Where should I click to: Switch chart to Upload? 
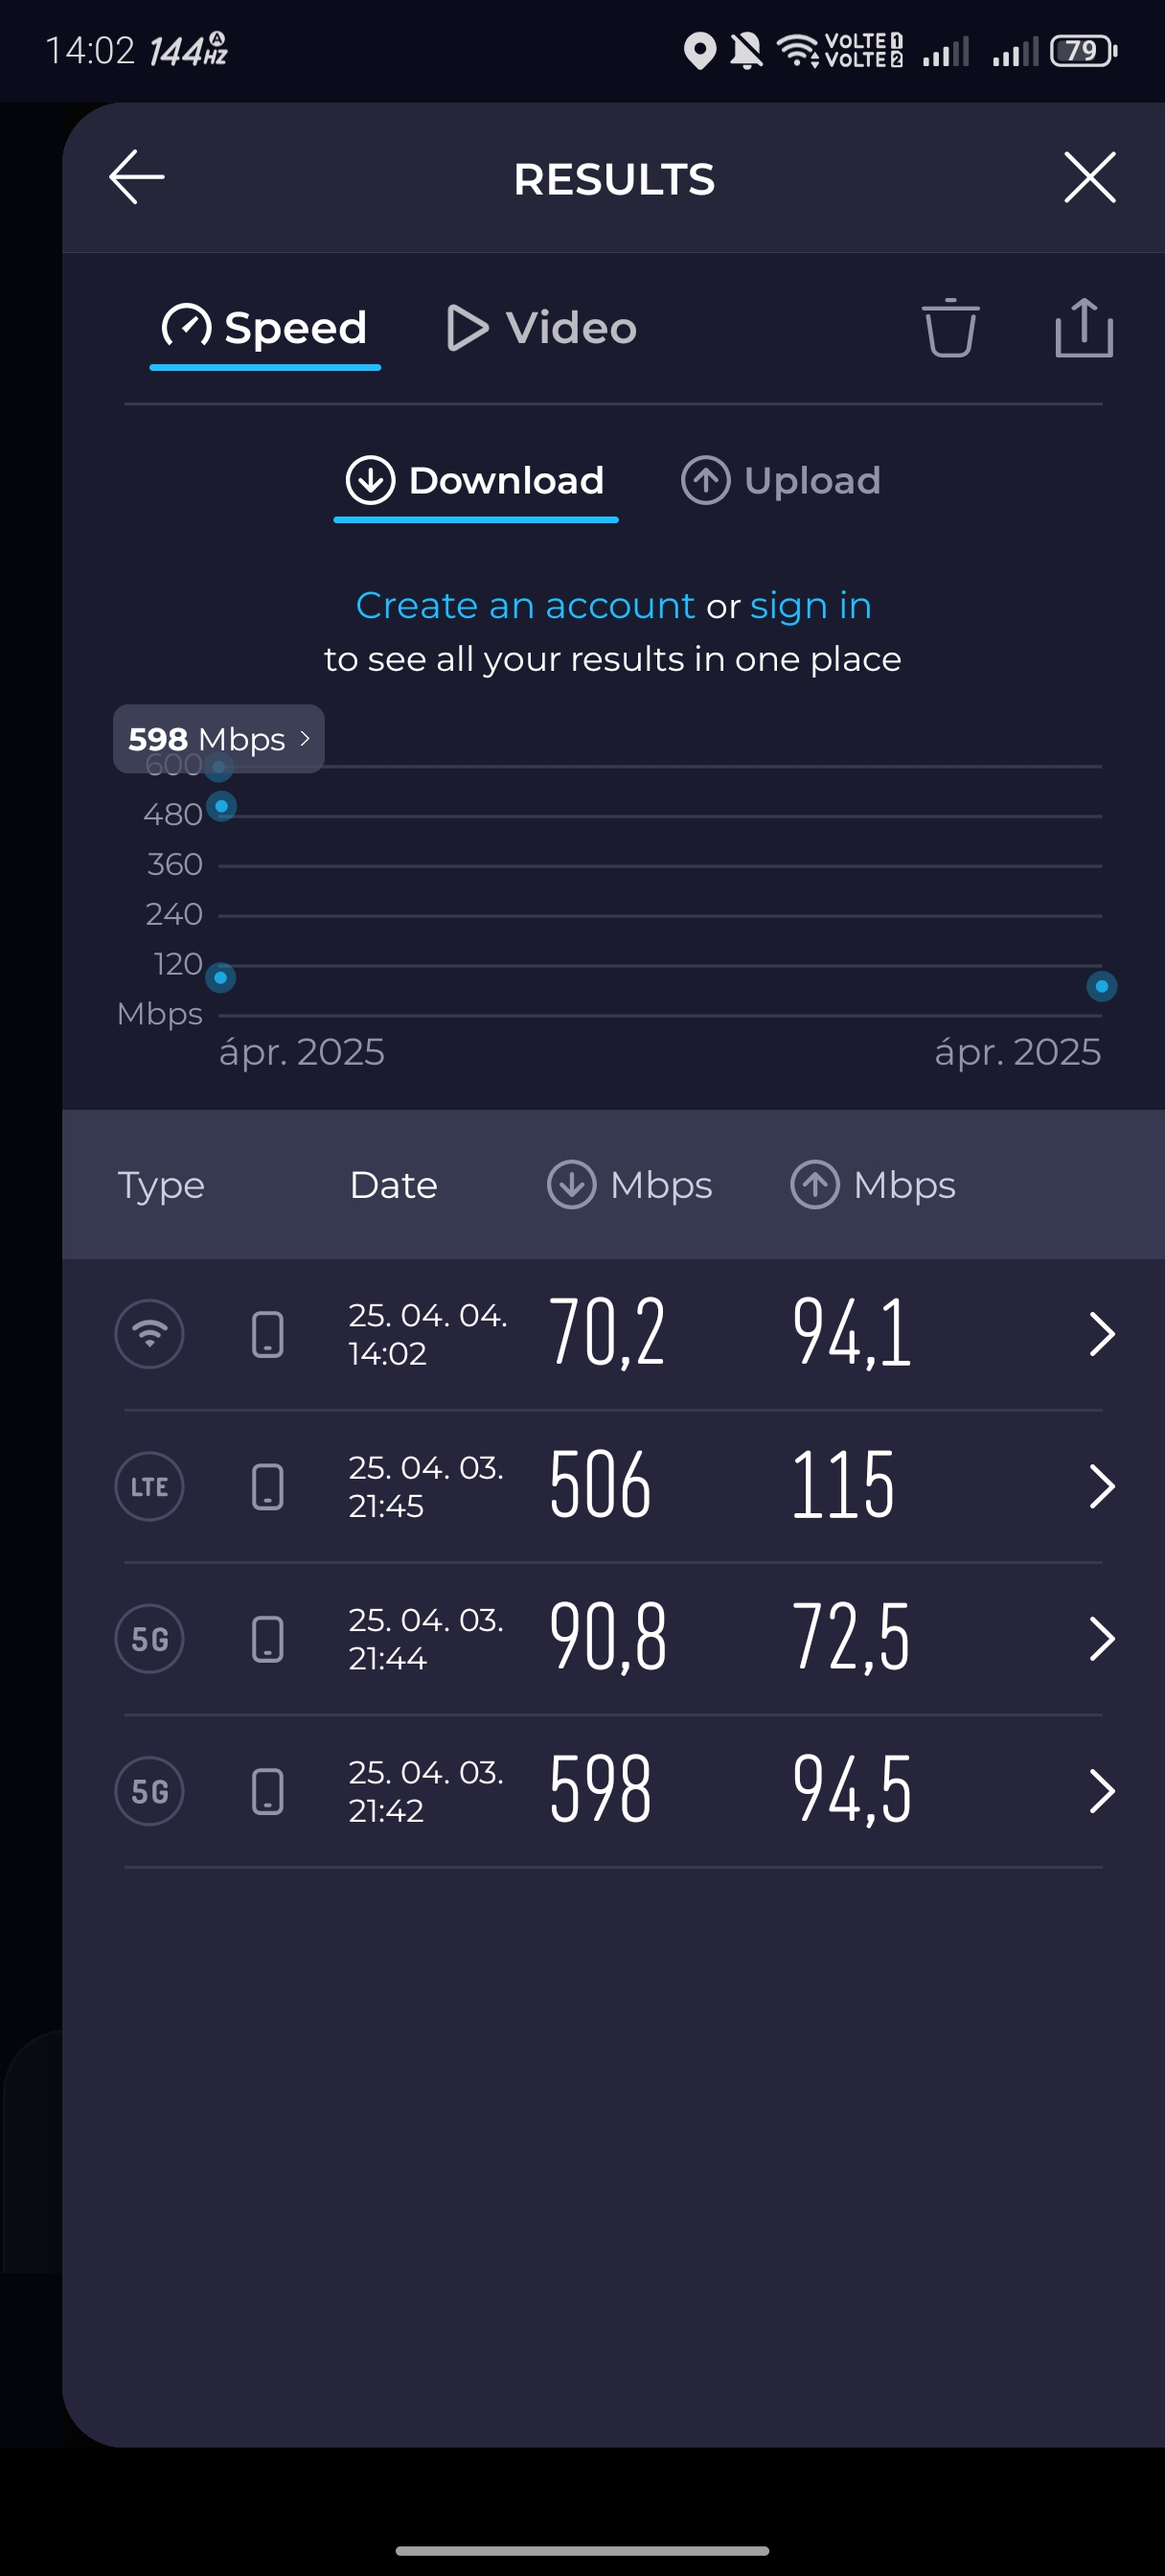click(x=780, y=481)
